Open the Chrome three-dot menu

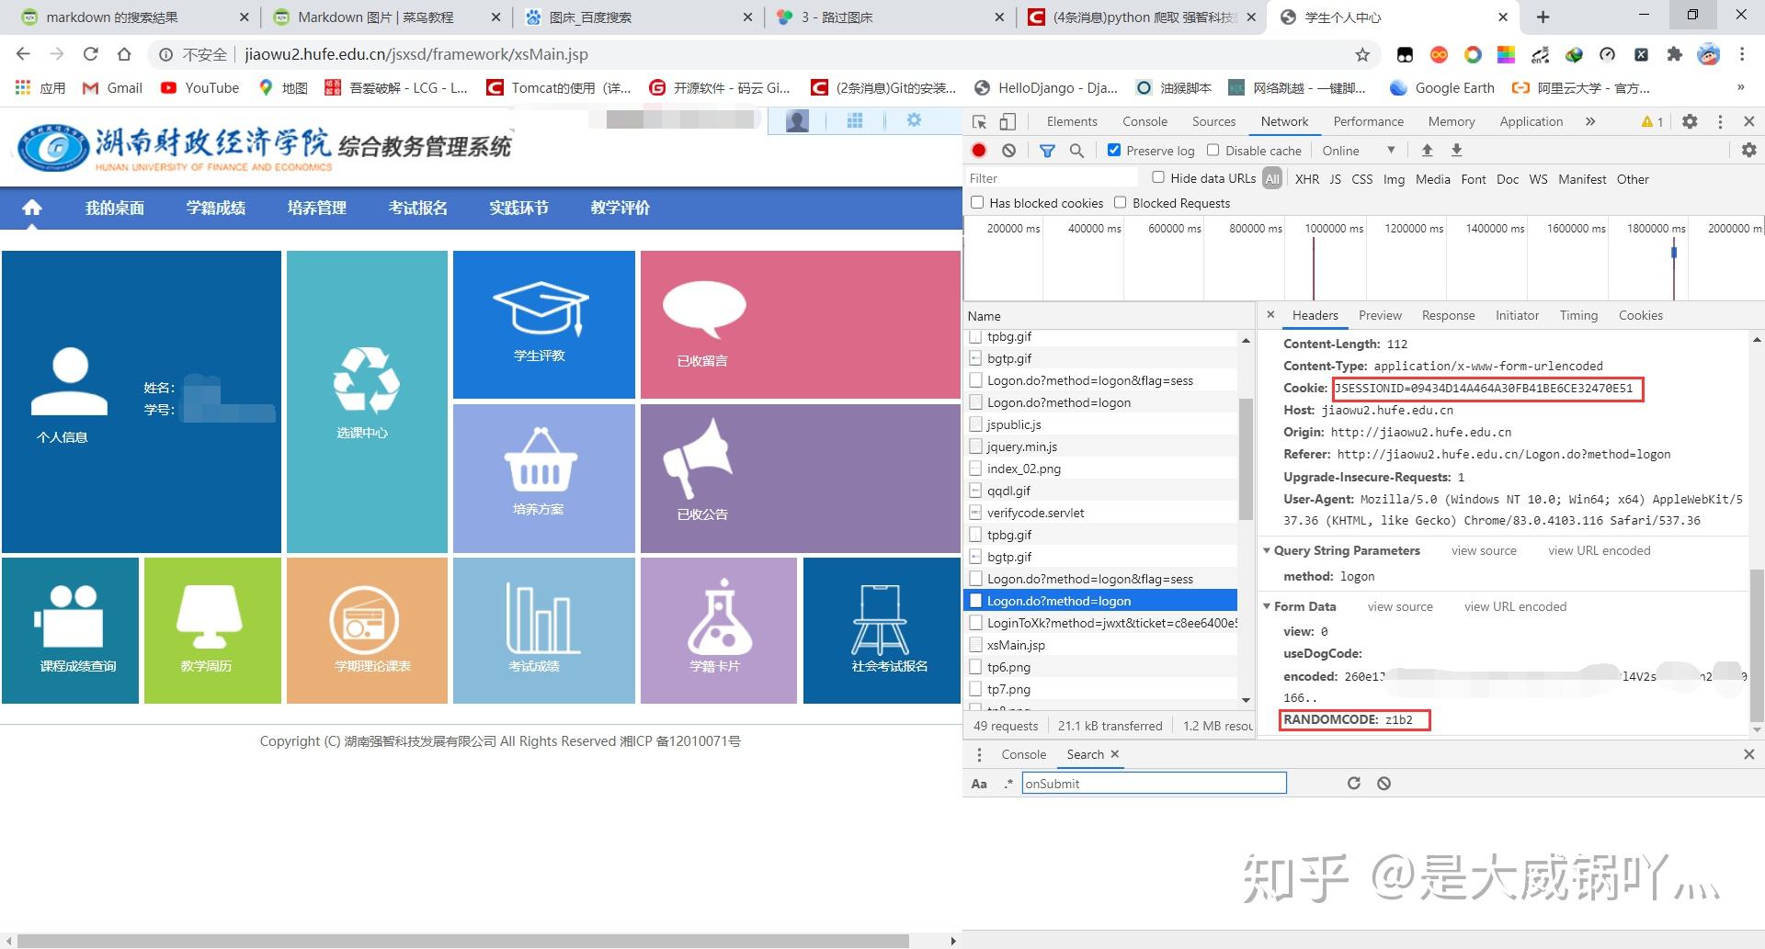click(x=1742, y=54)
